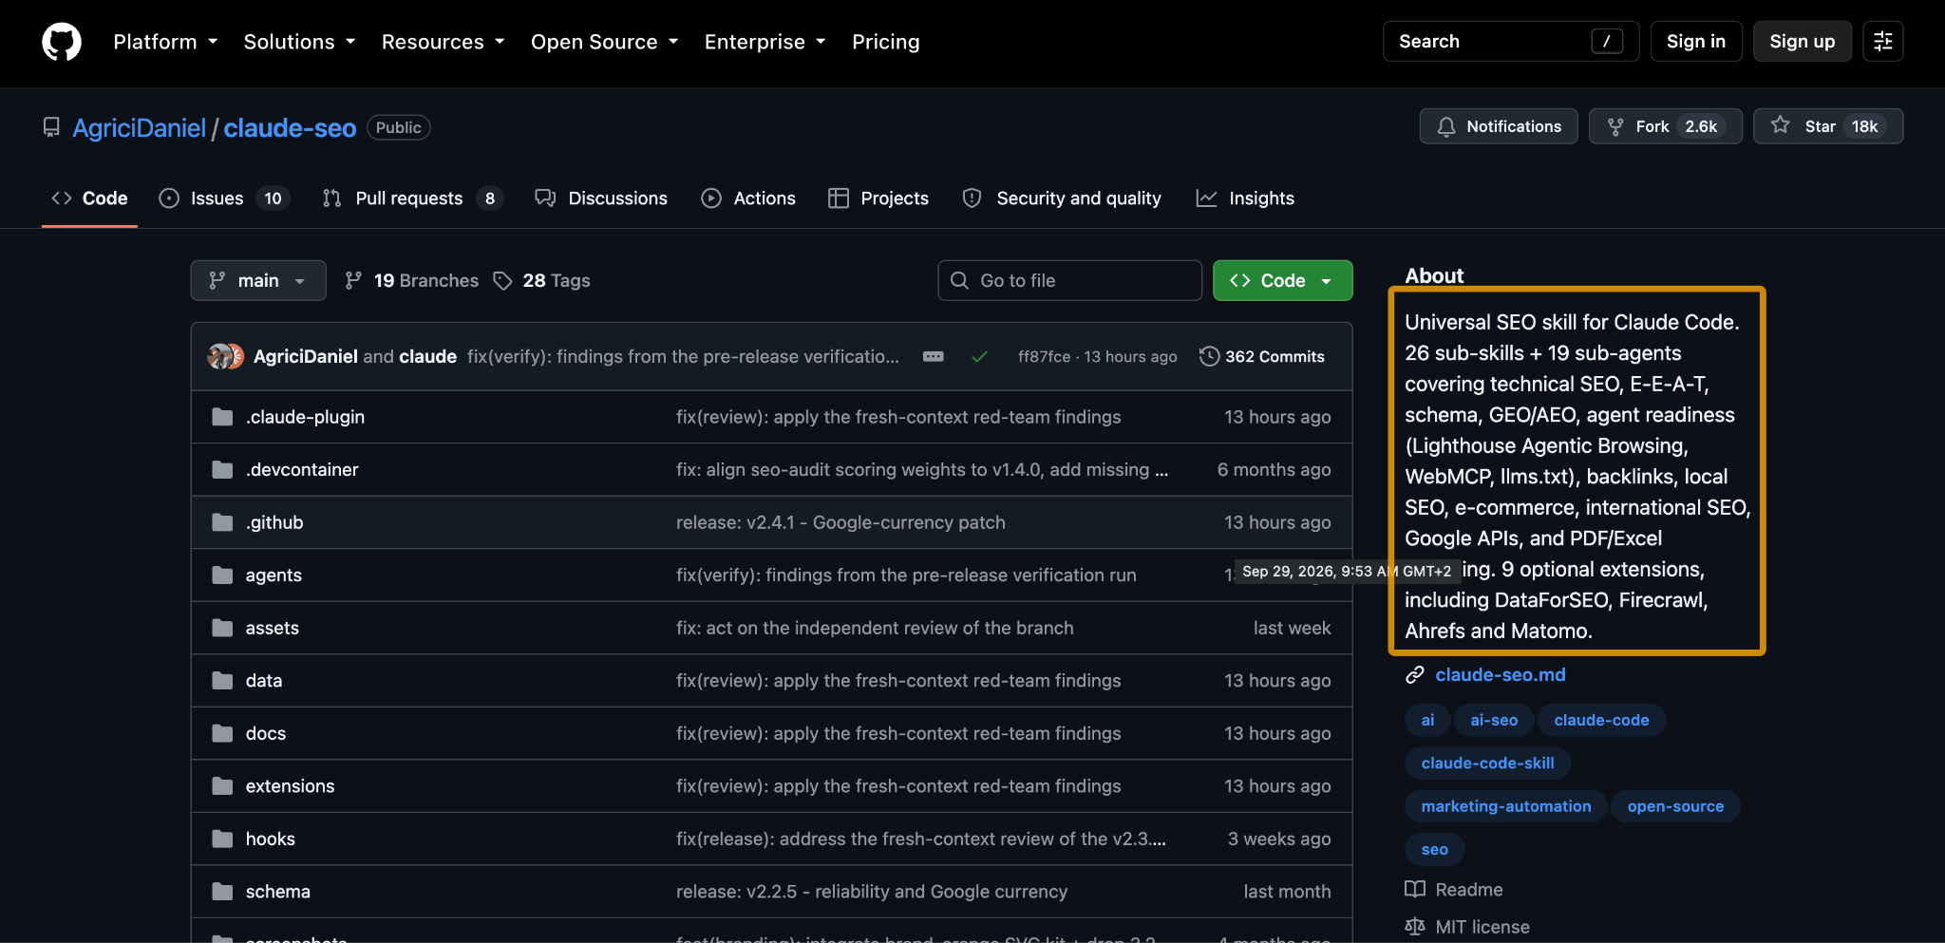Open the Platform dropdown menu
The image size is (1945, 943).
166,42
